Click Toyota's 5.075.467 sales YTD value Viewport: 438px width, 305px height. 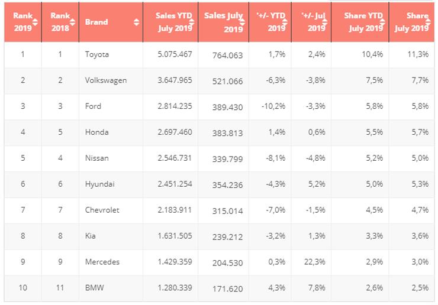click(175, 54)
